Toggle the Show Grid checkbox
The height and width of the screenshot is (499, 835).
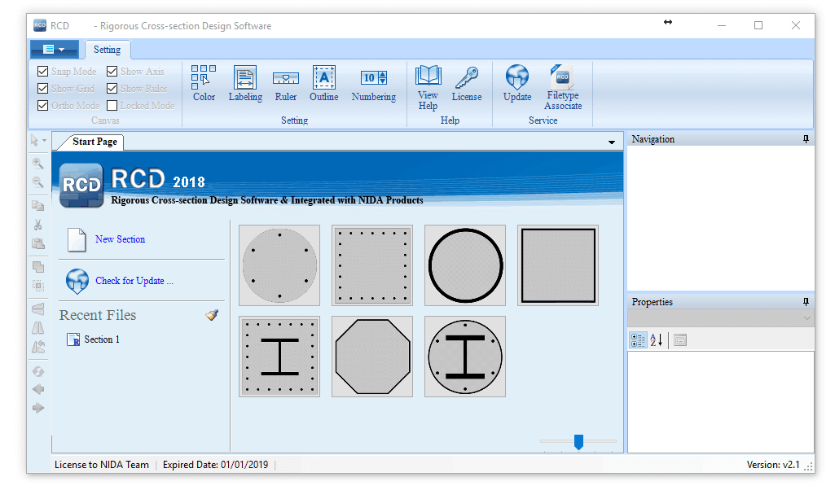(x=43, y=88)
